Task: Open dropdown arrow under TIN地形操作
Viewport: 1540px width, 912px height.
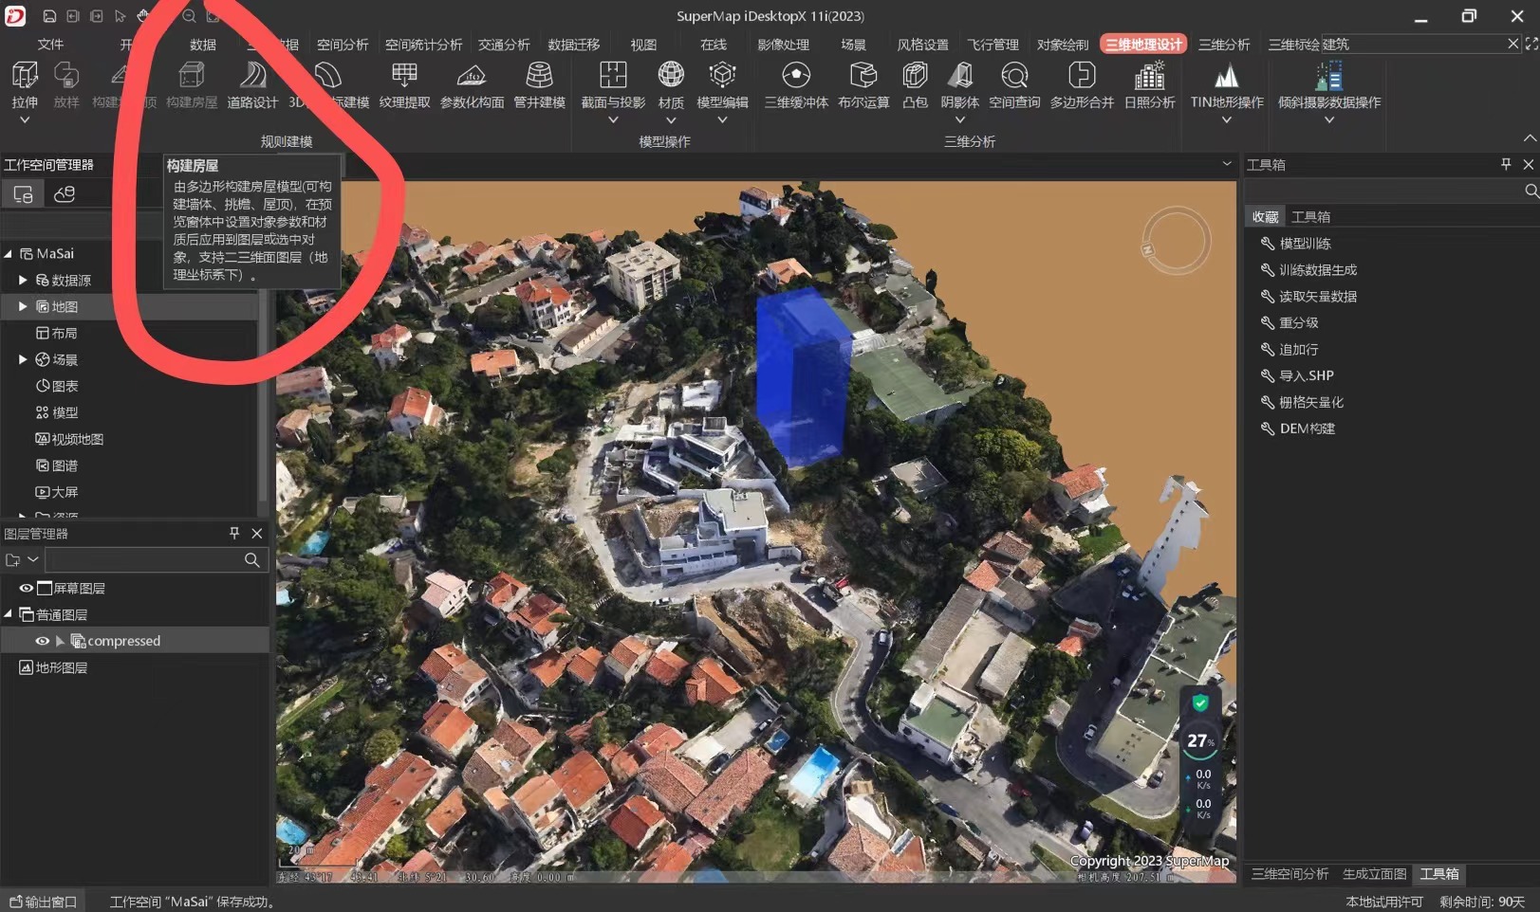Action: [1226, 120]
